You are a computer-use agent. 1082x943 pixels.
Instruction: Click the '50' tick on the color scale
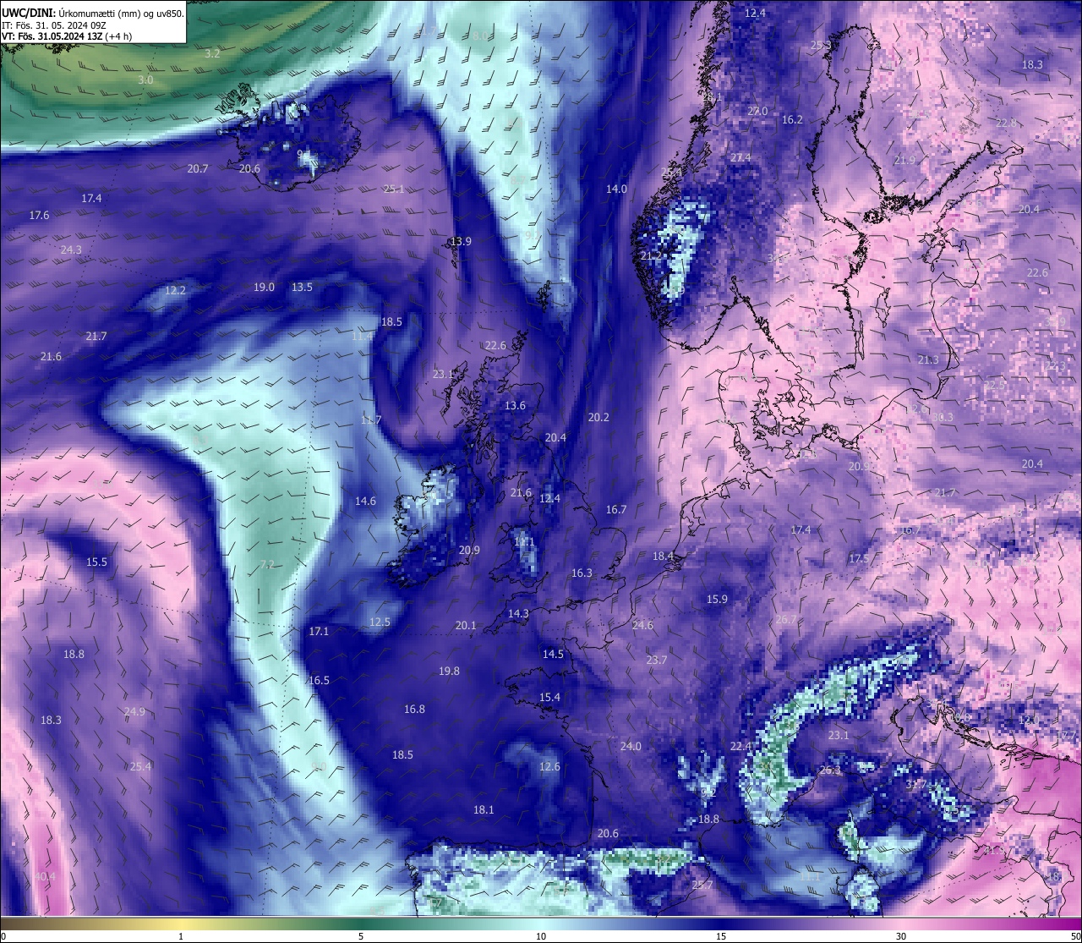pos(1074,936)
